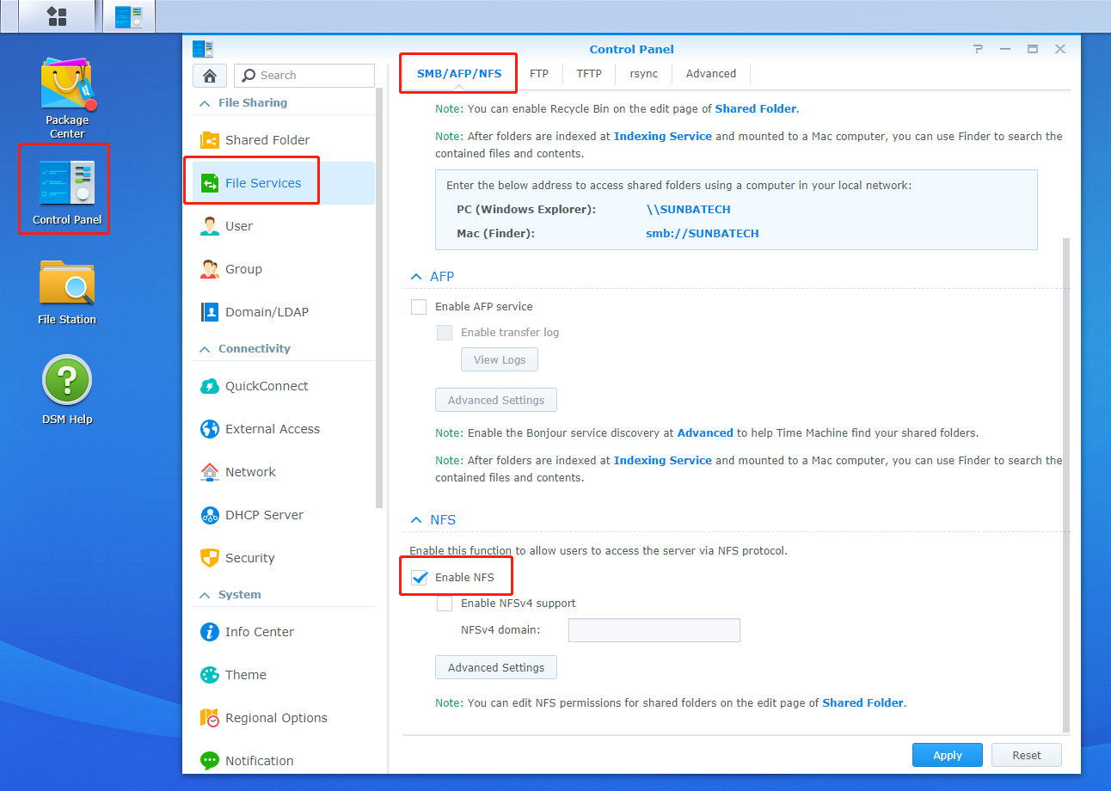Image resolution: width=1111 pixels, height=791 pixels.
Task: Open Group settings in sidebar
Action: (284, 269)
